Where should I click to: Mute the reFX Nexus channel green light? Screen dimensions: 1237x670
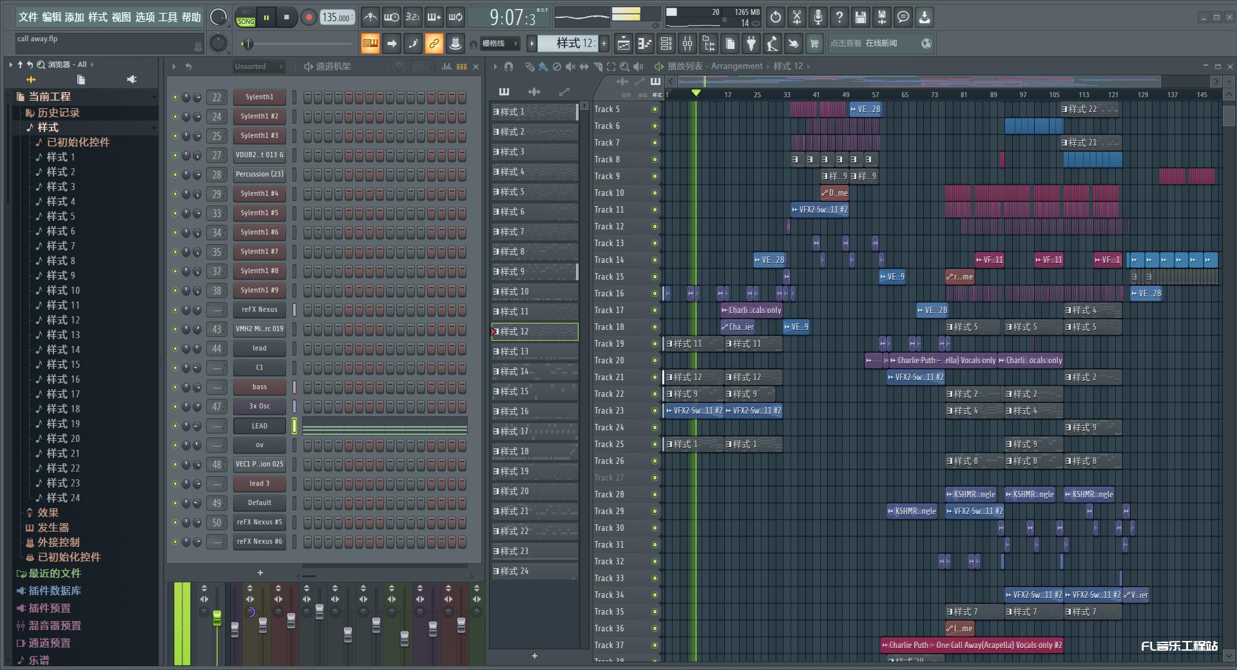175,310
